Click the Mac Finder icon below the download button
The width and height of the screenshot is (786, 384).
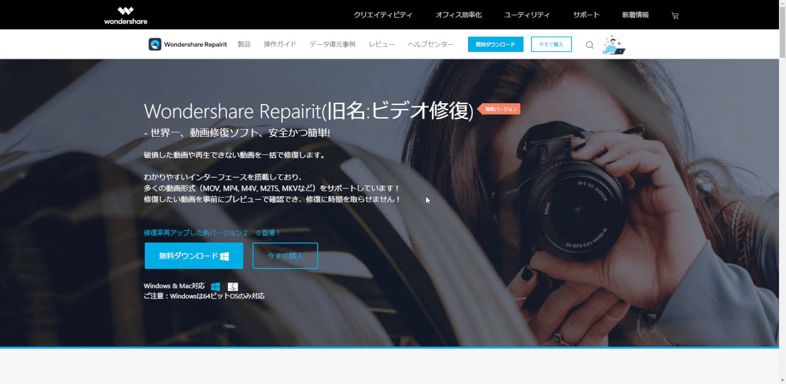[x=233, y=287]
